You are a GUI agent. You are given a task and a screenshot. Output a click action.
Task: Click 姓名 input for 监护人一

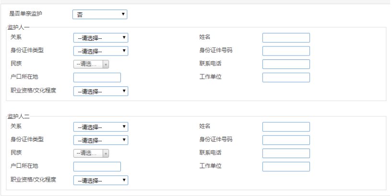286,37
